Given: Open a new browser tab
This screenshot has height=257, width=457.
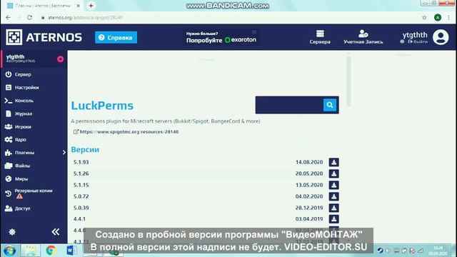Looking at the screenshot, I should tap(91, 6).
